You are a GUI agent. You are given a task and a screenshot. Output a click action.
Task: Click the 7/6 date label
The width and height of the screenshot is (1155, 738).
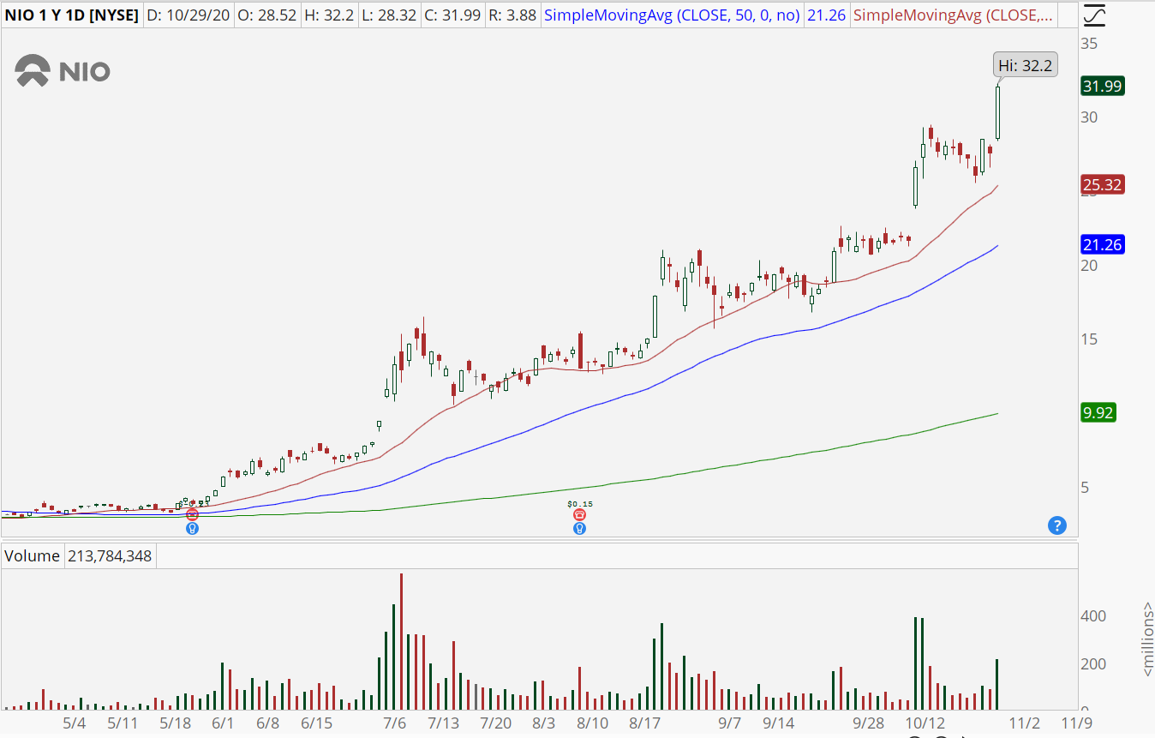pyautogui.click(x=395, y=723)
